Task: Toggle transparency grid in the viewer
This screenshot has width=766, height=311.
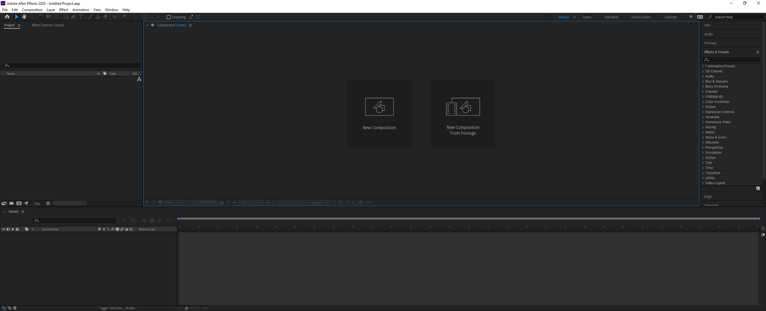Action: (274, 202)
